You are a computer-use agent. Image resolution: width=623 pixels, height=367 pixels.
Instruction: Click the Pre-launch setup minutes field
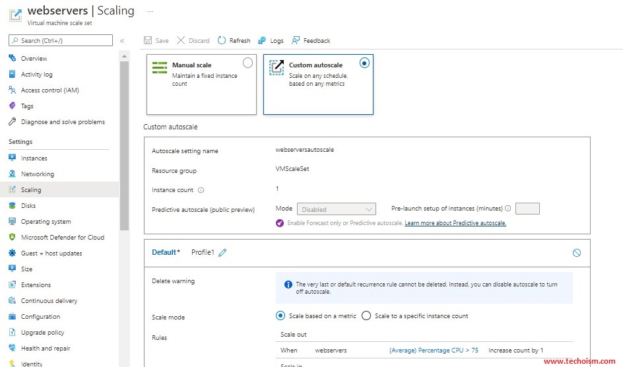pos(527,208)
